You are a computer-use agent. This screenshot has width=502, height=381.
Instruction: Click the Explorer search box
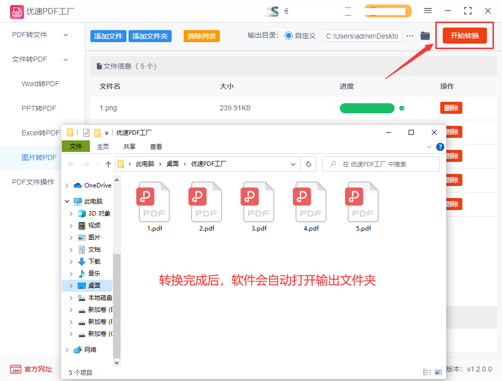pyautogui.click(x=381, y=164)
